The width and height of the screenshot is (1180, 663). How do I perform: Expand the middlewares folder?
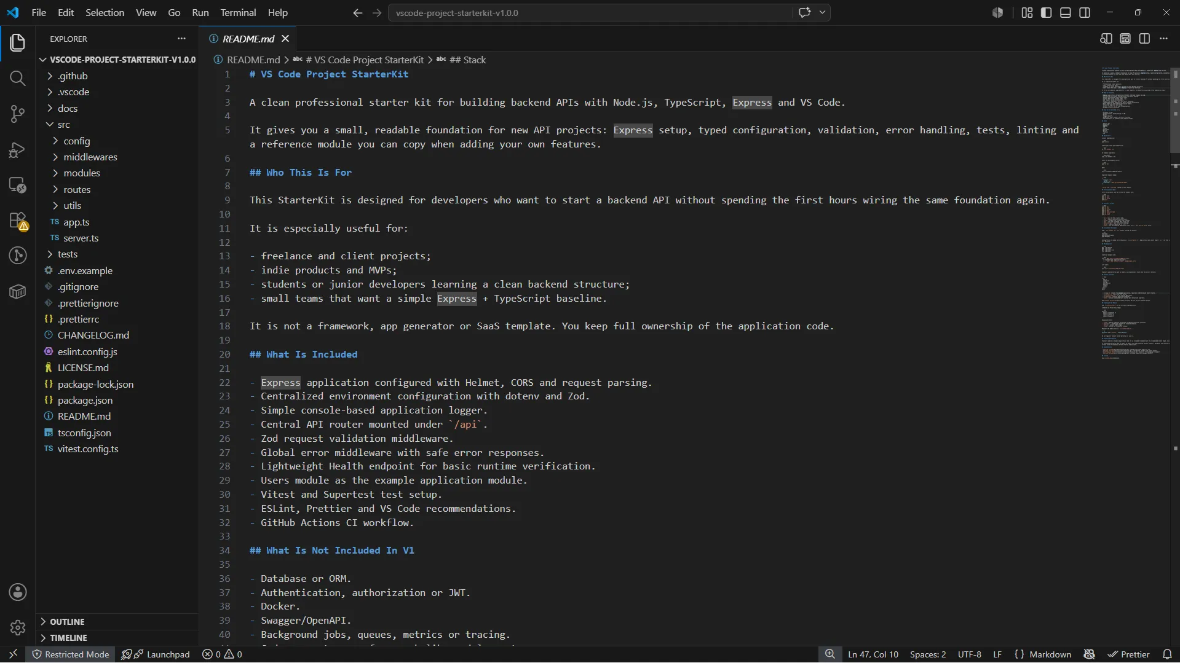click(x=117, y=157)
